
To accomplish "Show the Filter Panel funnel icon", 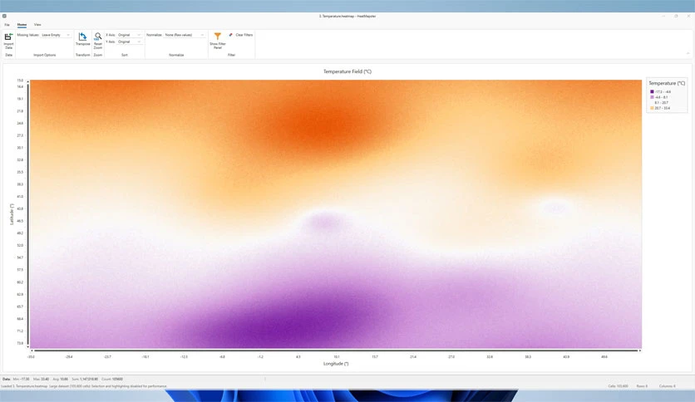I will point(218,37).
